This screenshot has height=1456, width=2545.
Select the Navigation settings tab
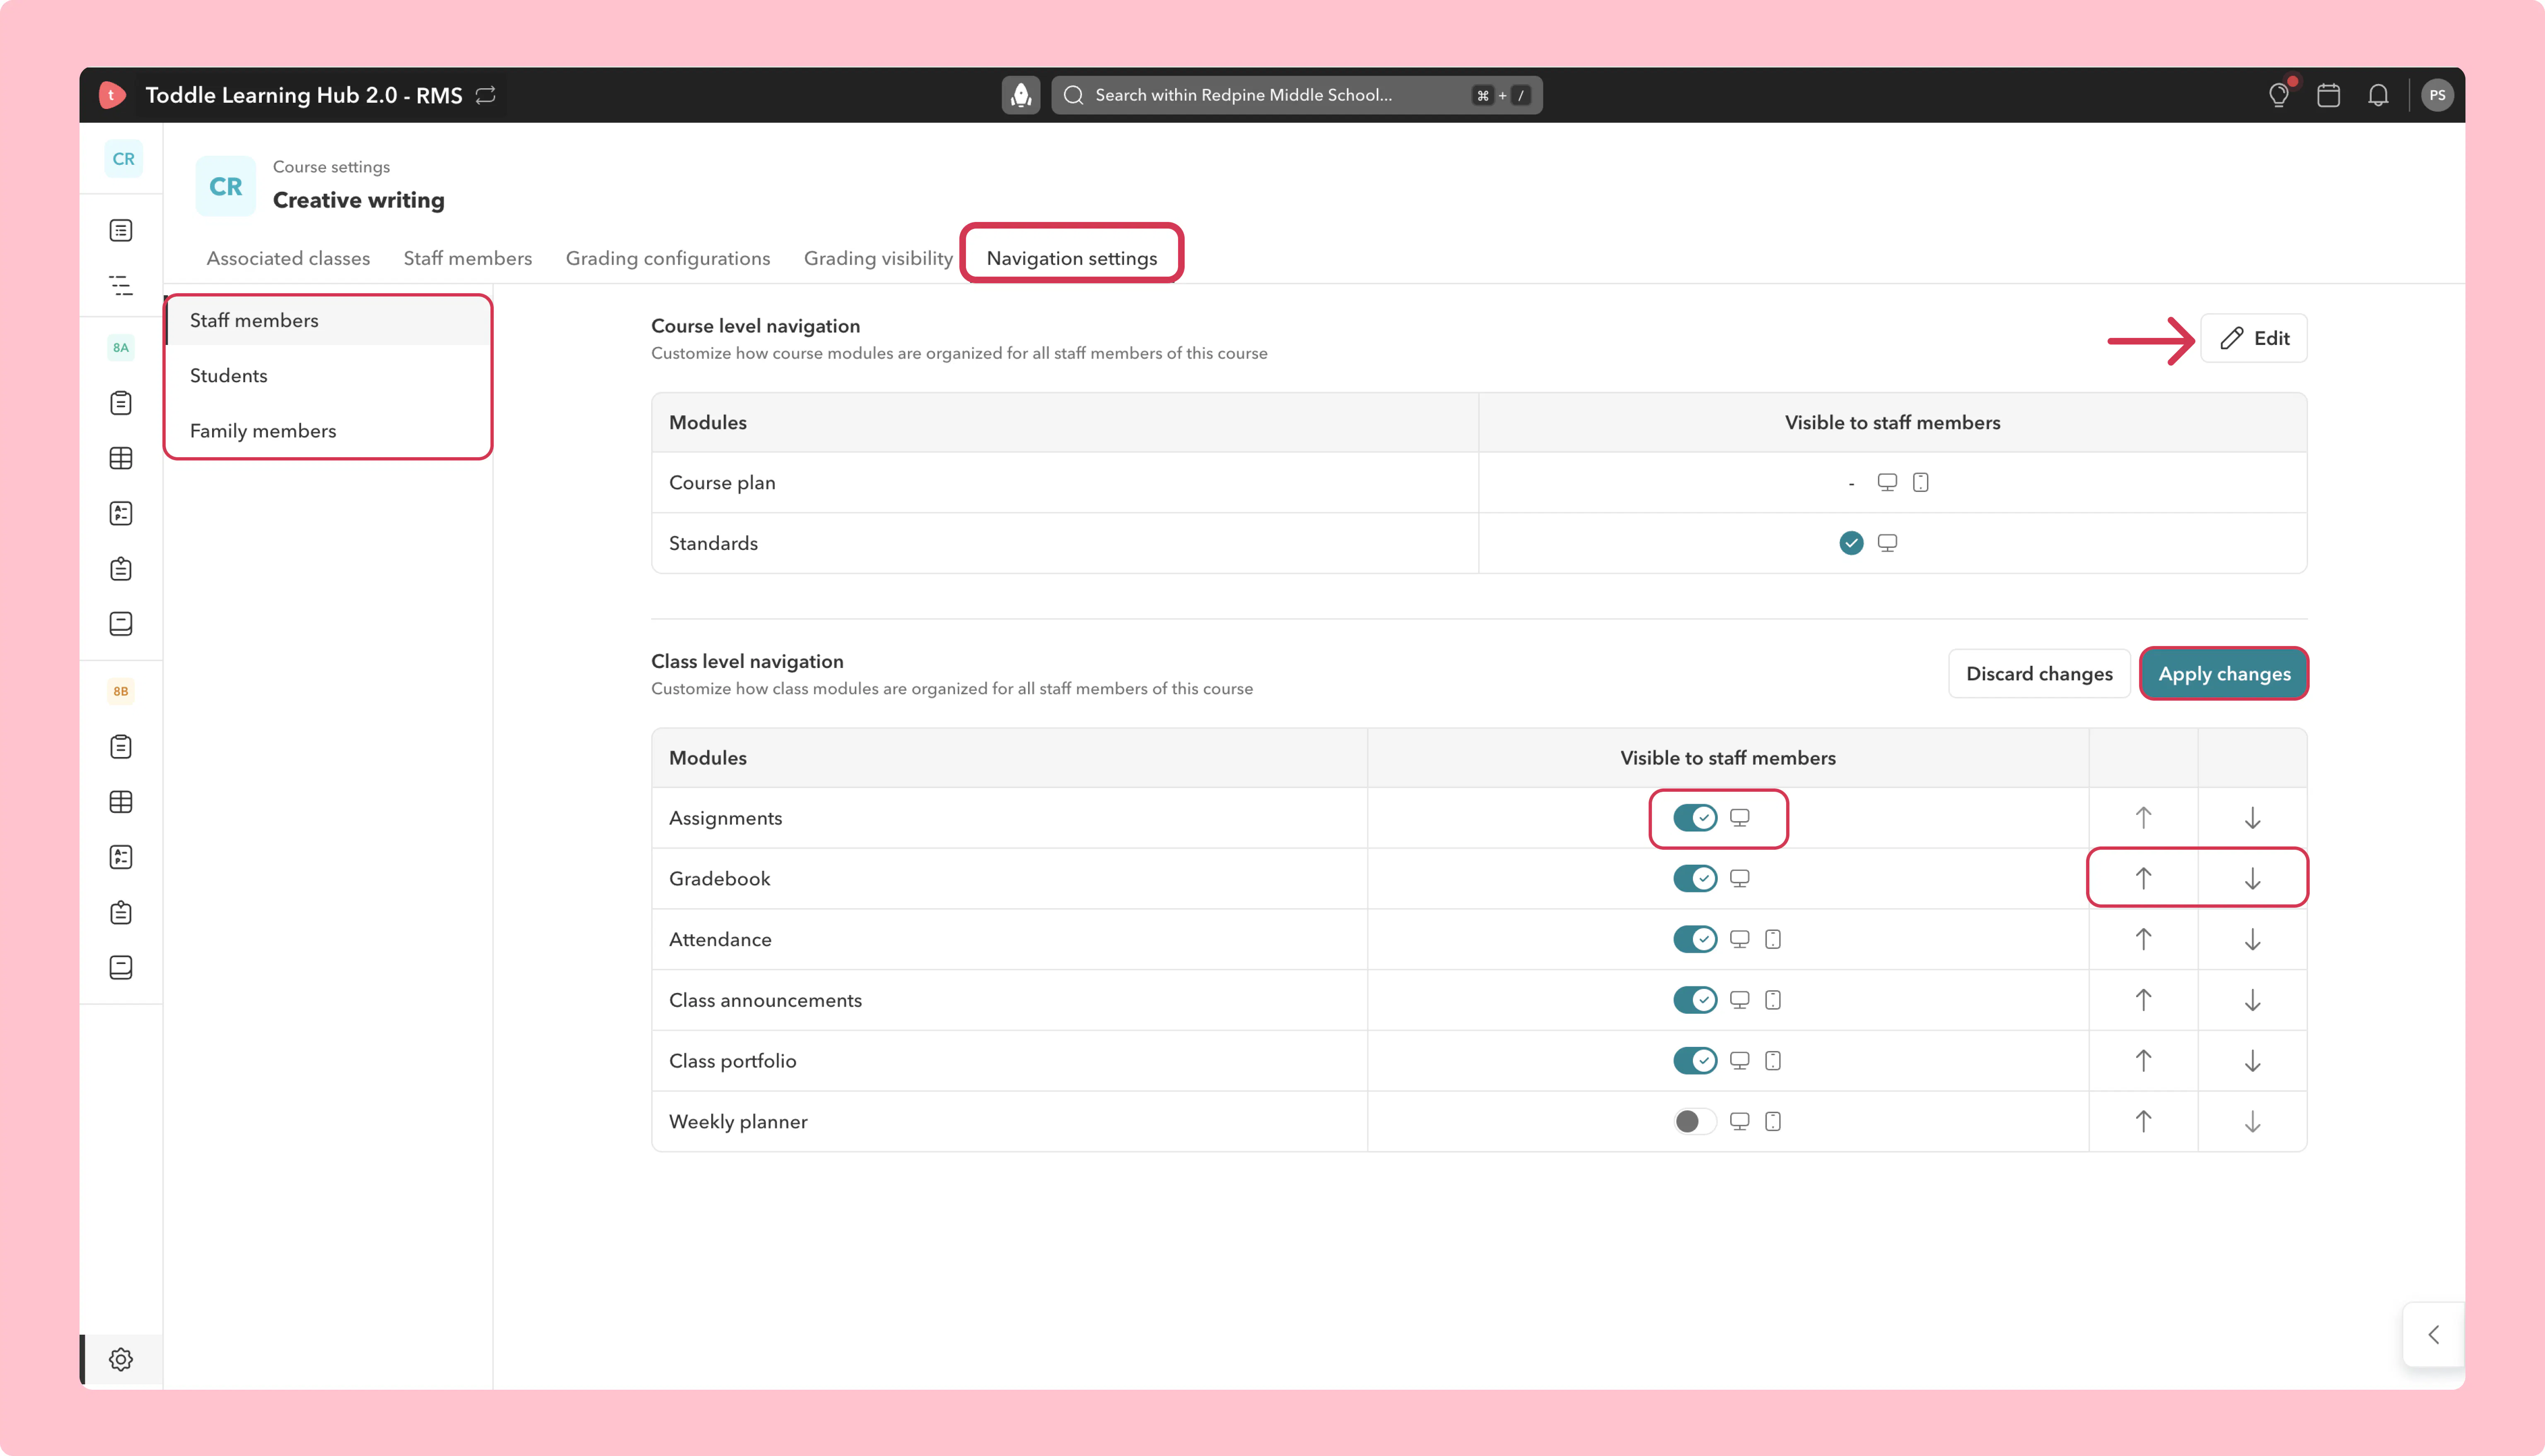[1072, 259]
